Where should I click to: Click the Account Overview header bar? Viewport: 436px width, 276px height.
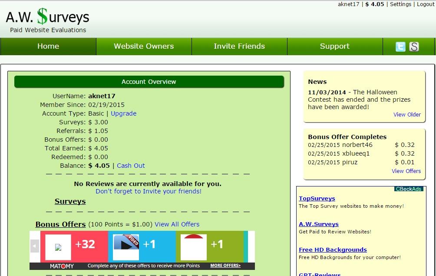point(149,82)
